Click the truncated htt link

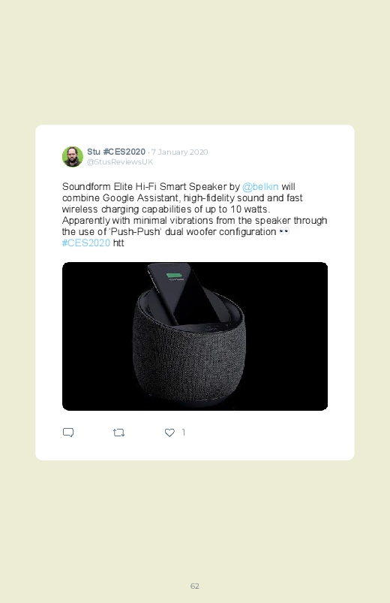(x=118, y=243)
